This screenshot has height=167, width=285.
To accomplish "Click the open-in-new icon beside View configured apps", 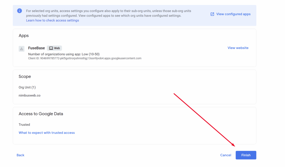I will [212, 14].
